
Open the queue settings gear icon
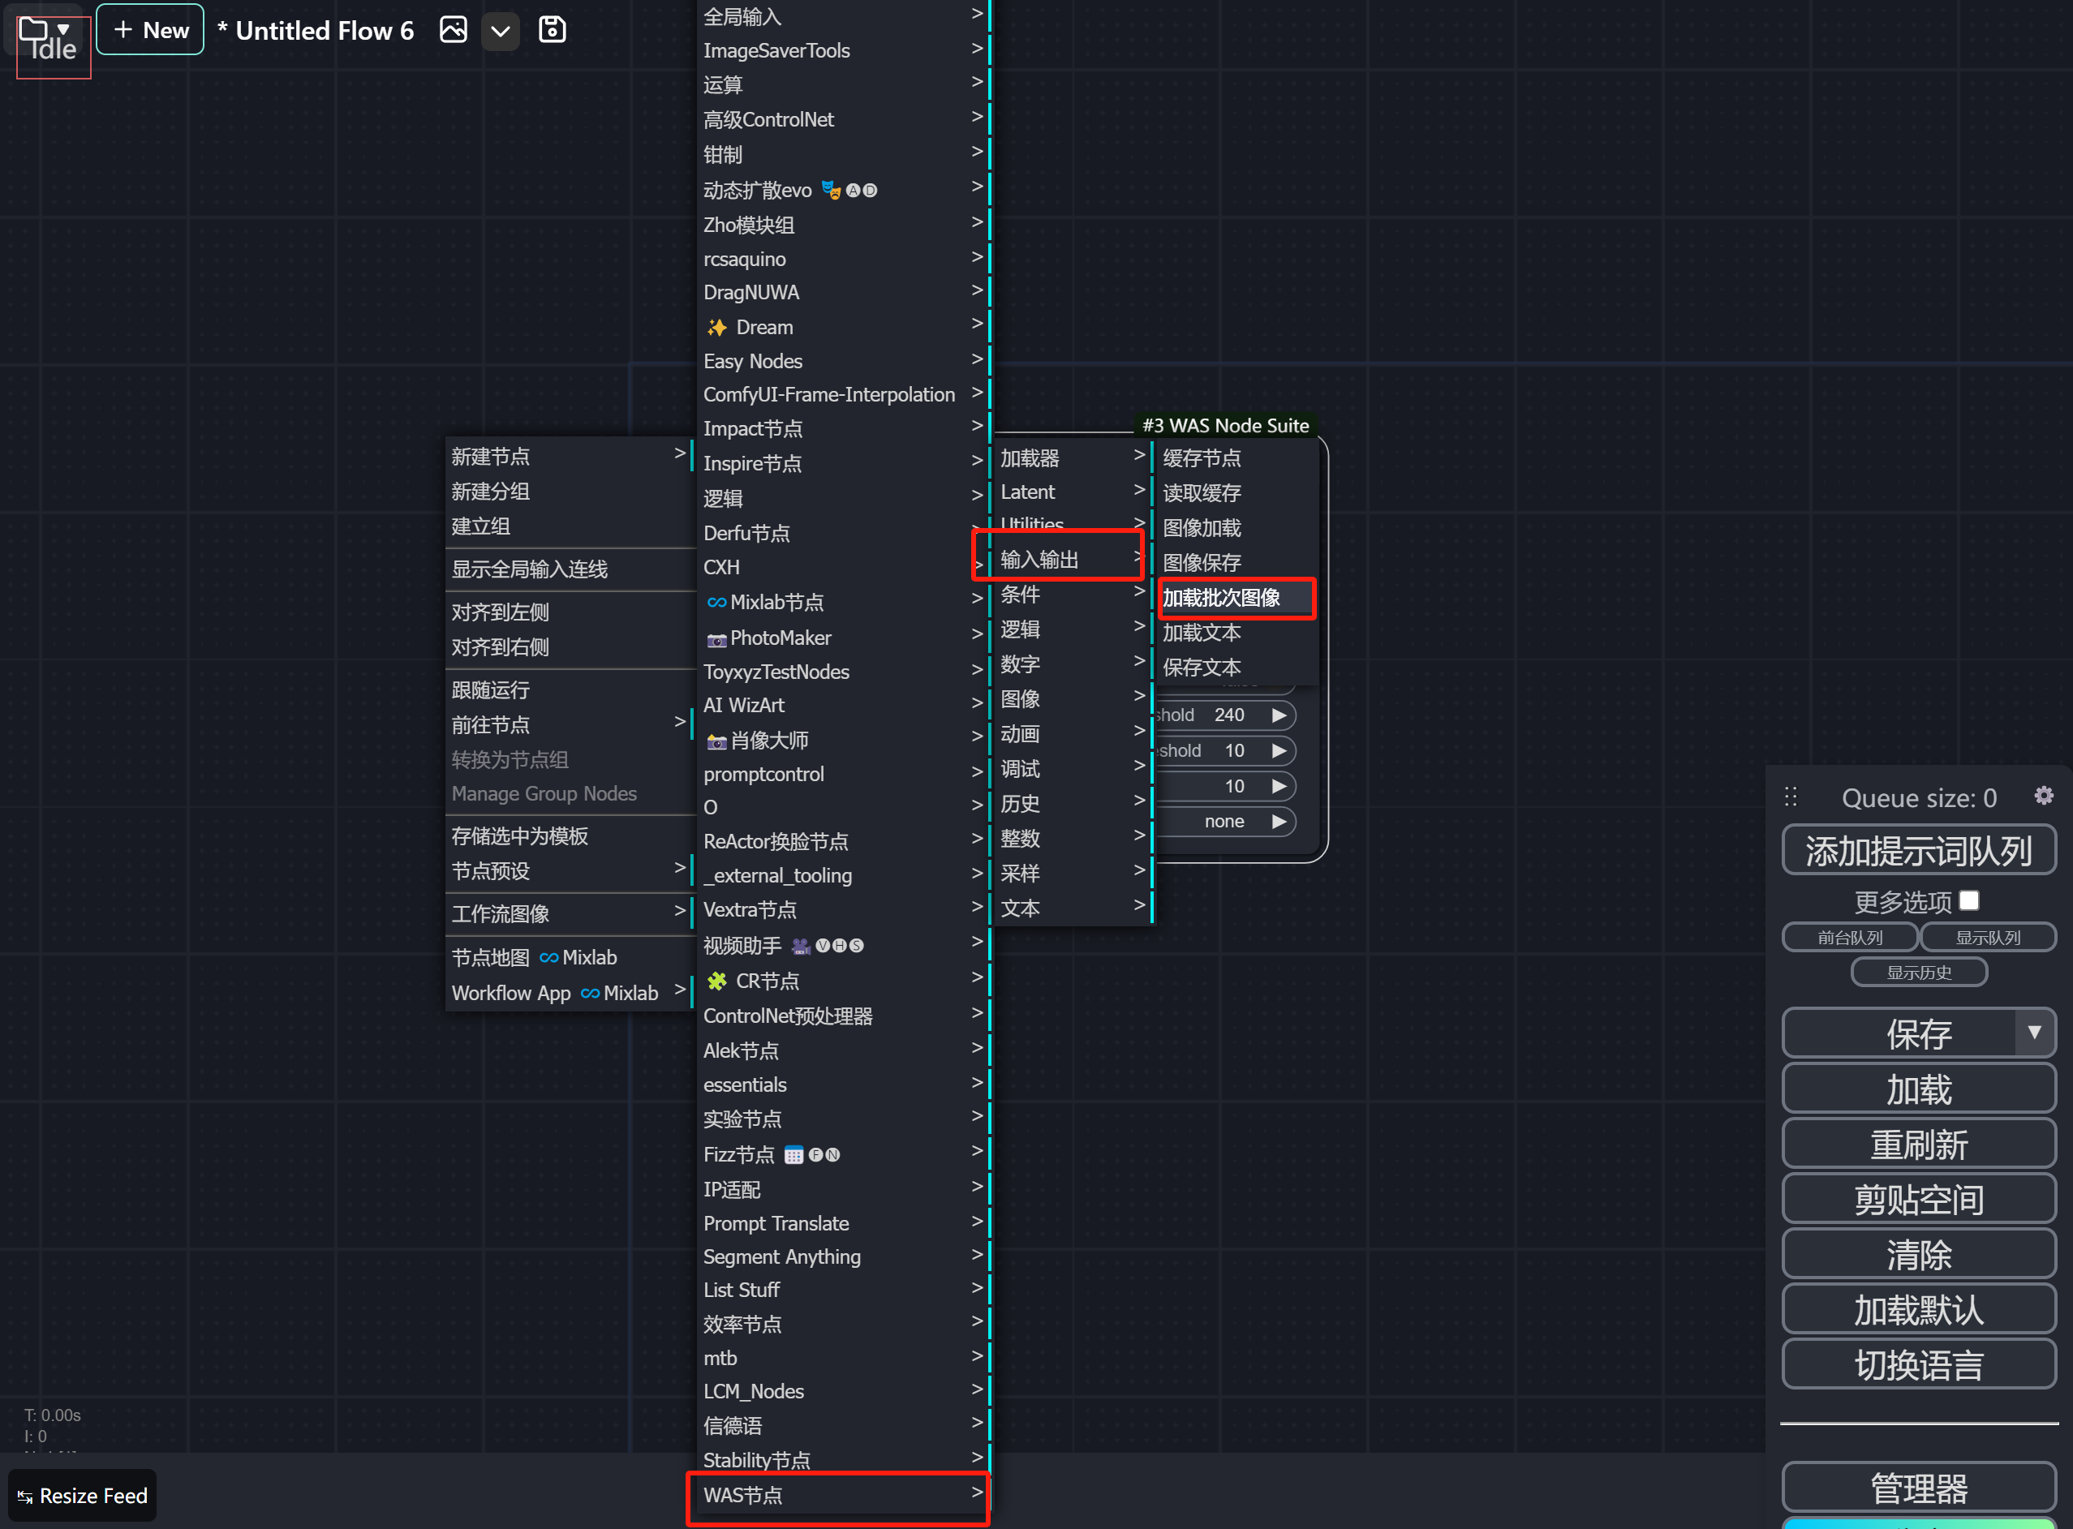2043,796
